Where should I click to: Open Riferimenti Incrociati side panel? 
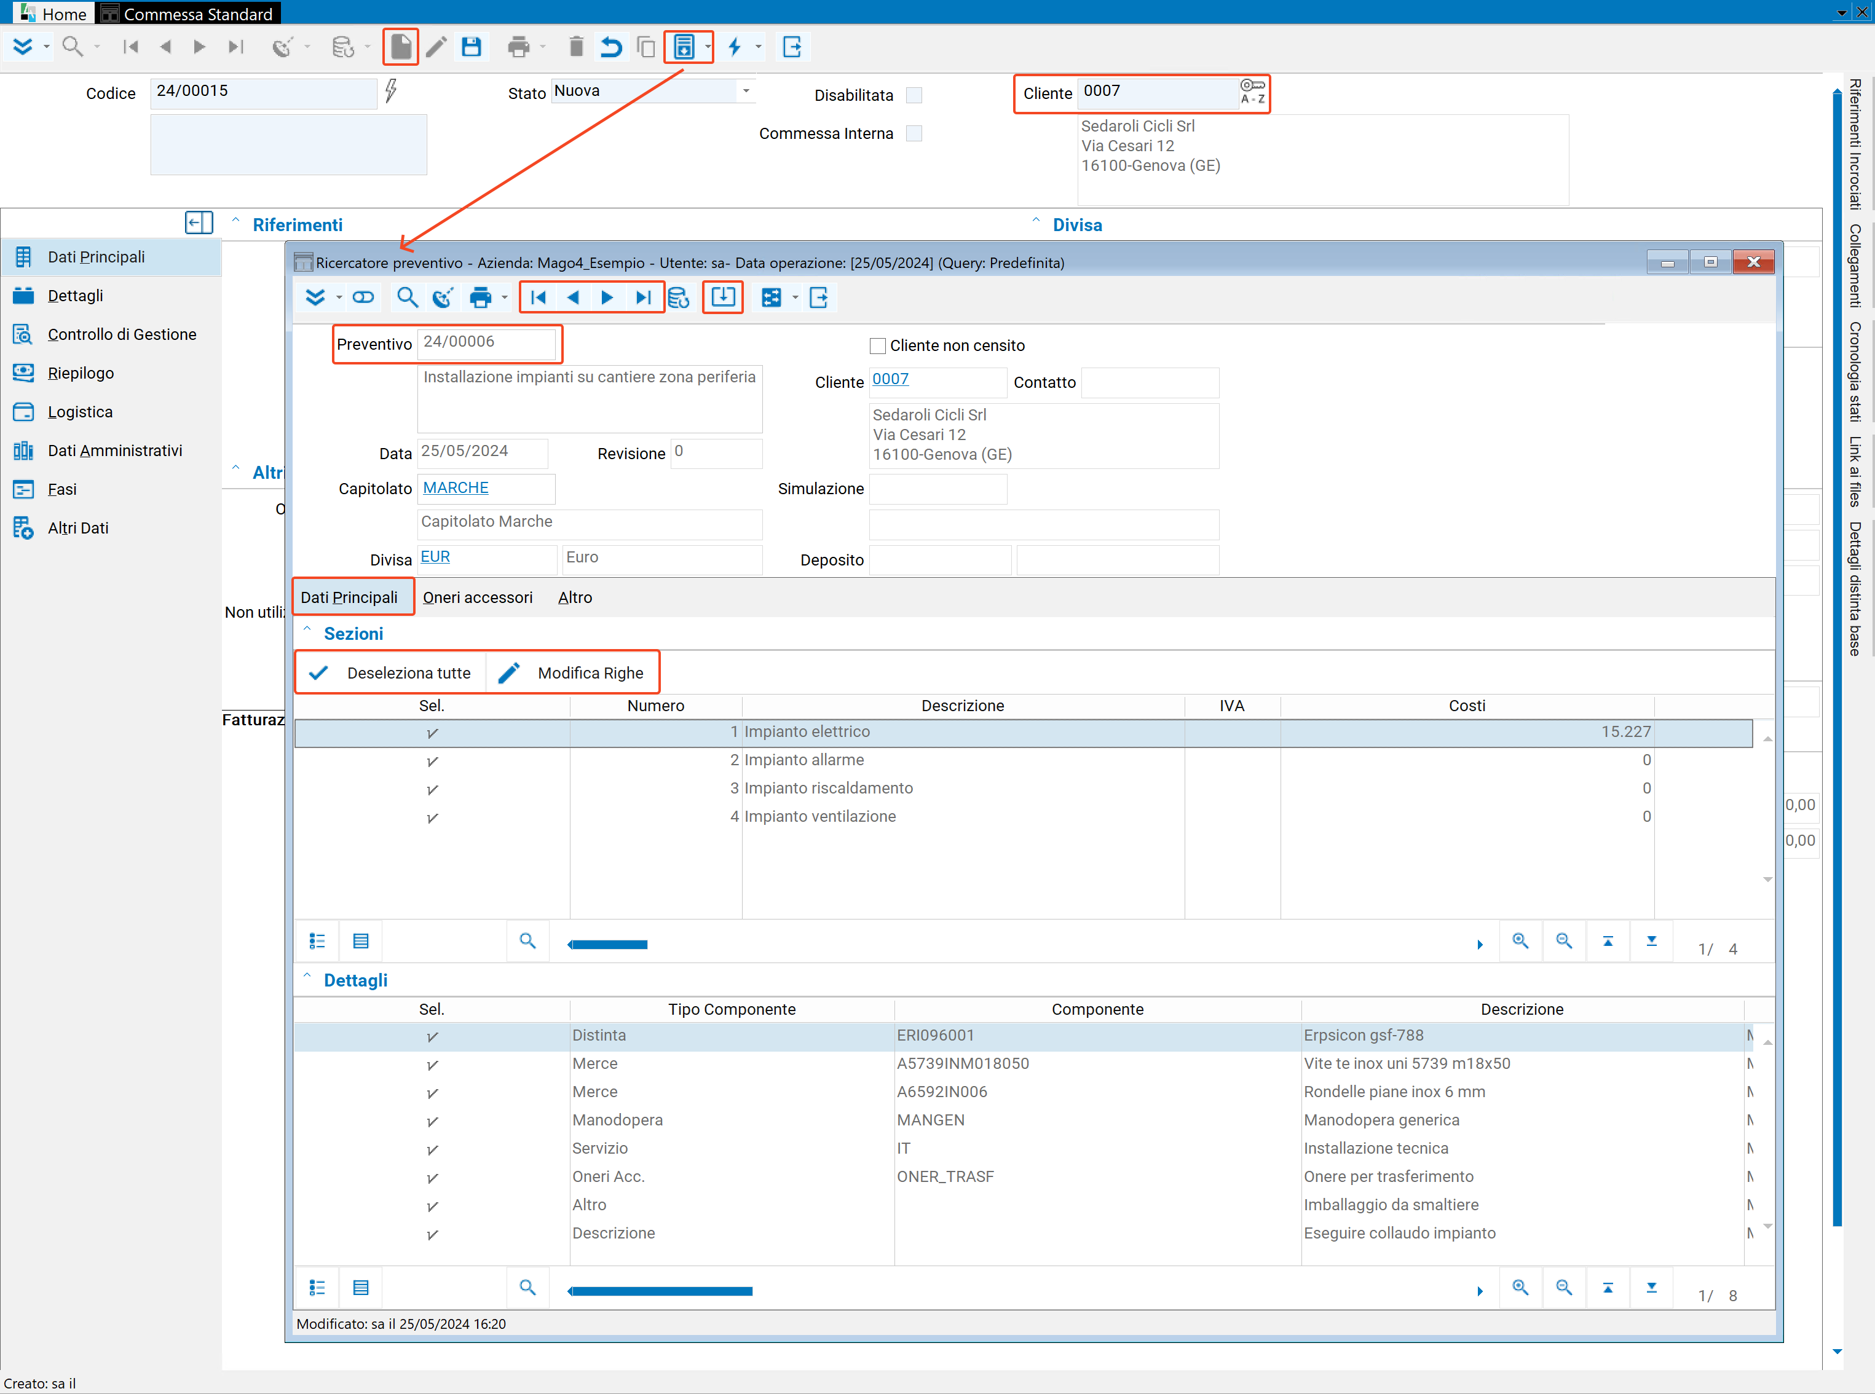(x=1855, y=144)
